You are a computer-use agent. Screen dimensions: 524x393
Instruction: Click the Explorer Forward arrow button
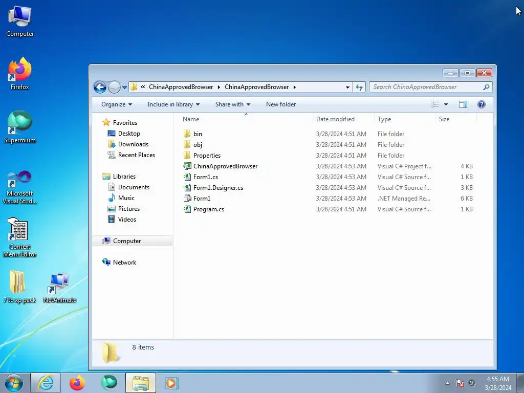(x=114, y=87)
